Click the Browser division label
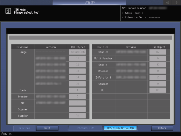Viewport: 181px width, 136px height. (x=103, y=71)
